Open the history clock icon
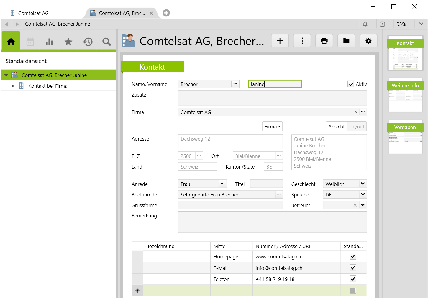This screenshot has height=299, width=428. [88, 42]
